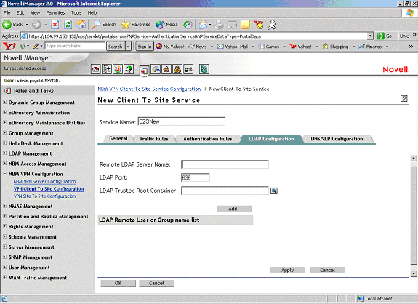
Task: Expand Help Desk Management role
Action: pyautogui.click(x=4, y=143)
